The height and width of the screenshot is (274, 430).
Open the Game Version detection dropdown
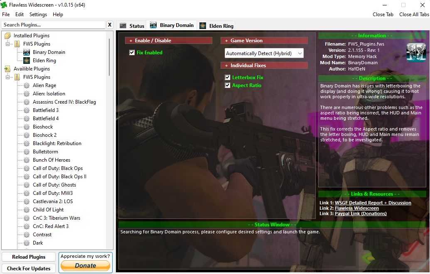click(264, 53)
